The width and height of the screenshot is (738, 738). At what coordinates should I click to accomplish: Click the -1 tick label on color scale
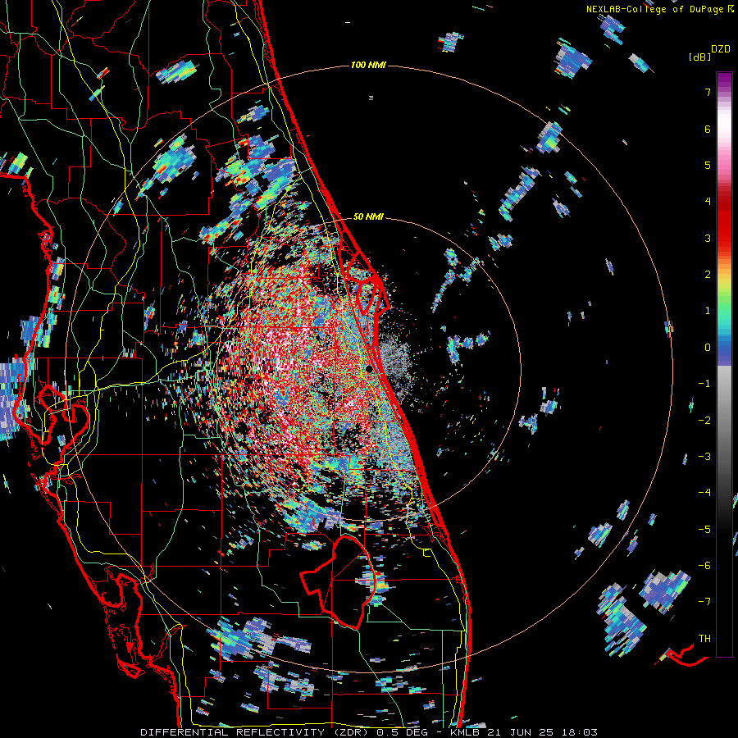click(704, 384)
